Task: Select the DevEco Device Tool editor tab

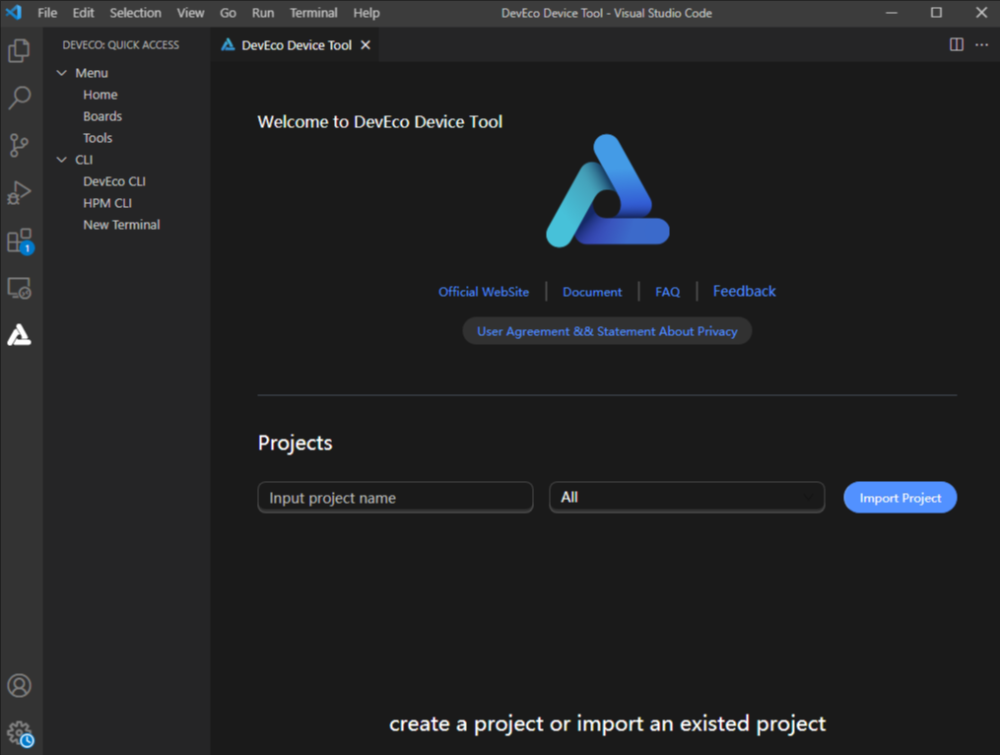Action: pyautogui.click(x=291, y=44)
